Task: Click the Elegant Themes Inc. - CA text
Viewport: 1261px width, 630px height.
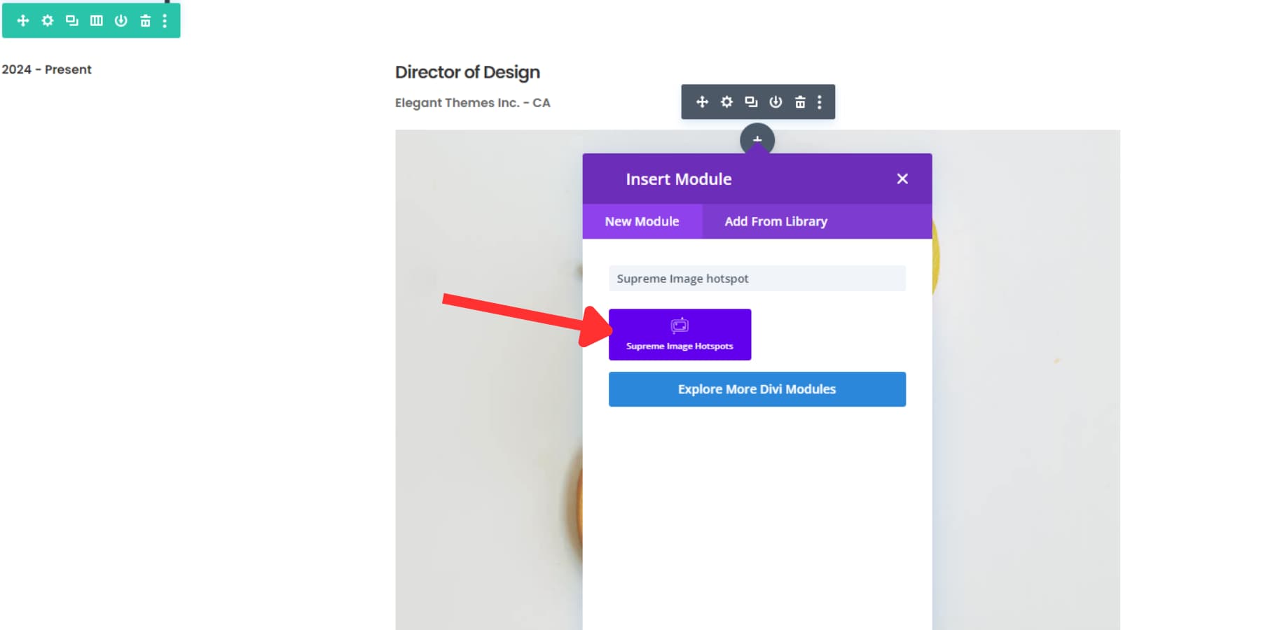Action: [473, 103]
